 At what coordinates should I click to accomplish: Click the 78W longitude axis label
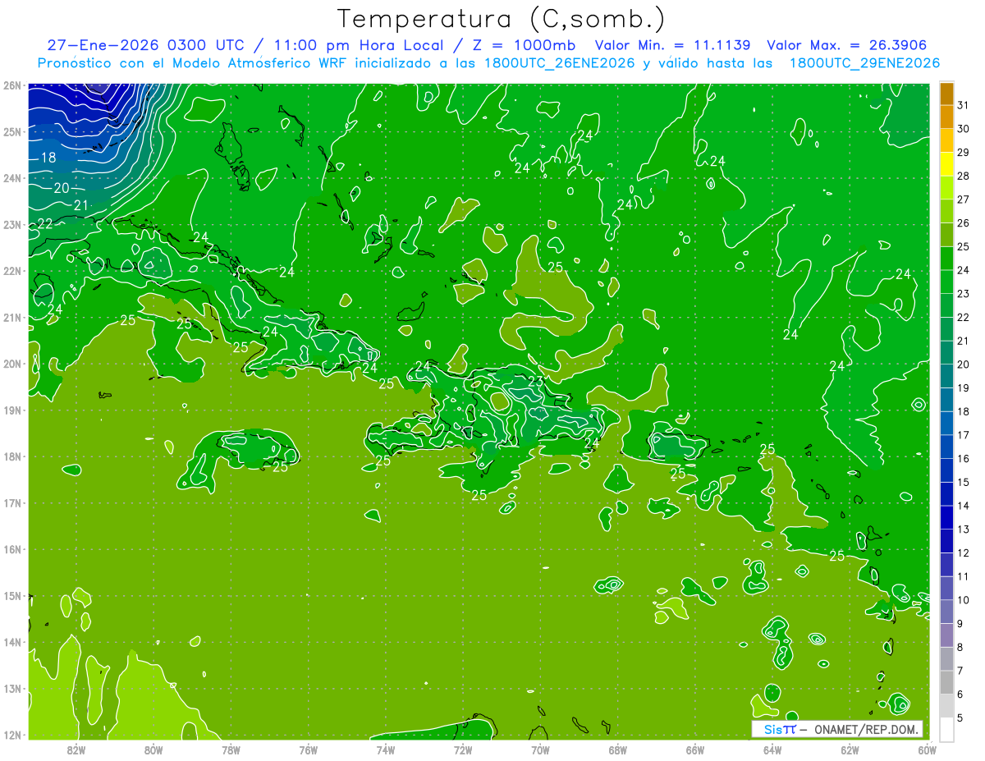pos(231,750)
